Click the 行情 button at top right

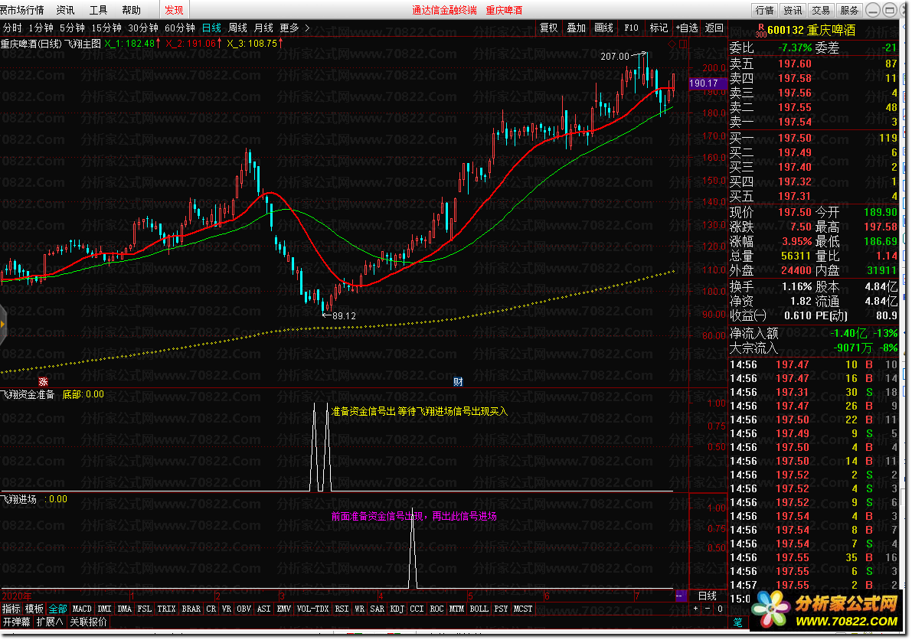[764, 10]
